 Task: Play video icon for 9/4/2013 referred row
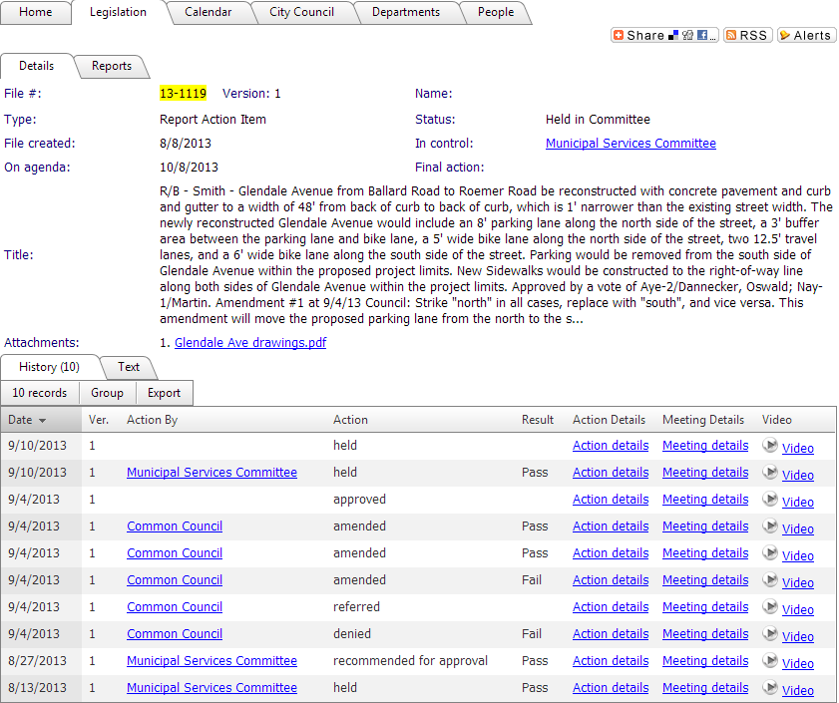(x=770, y=606)
